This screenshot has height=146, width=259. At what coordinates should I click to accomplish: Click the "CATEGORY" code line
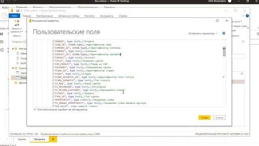[x=82, y=67]
